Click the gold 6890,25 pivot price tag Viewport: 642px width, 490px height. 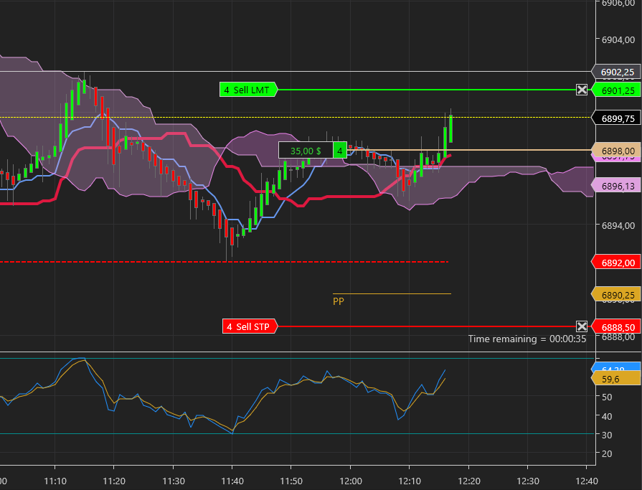tap(616, 295)
